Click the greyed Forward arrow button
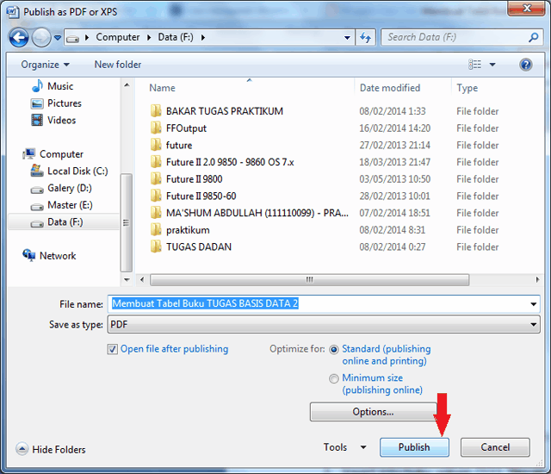This screenshot has height=474, width=551. [41, 37]
